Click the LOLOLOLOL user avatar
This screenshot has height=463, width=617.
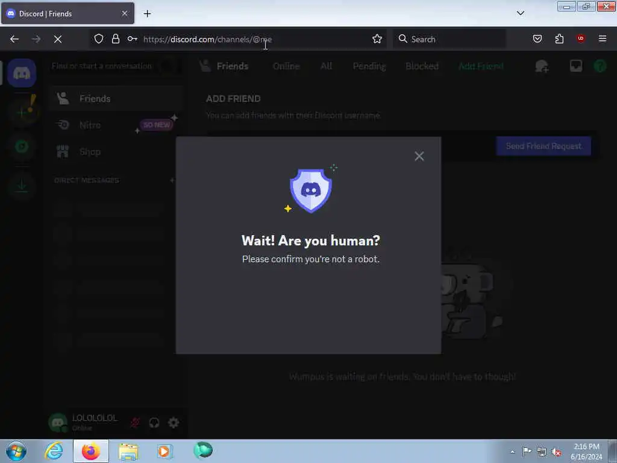pos(58,423)
